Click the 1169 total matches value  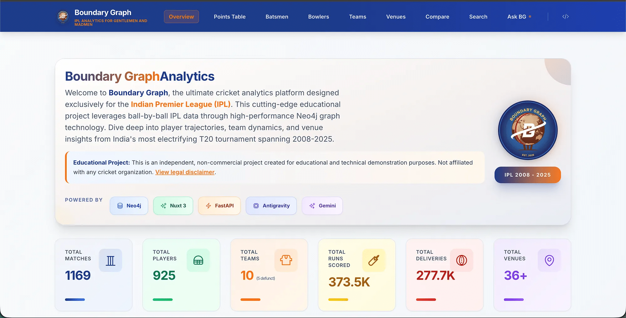[x=78, y=275]
